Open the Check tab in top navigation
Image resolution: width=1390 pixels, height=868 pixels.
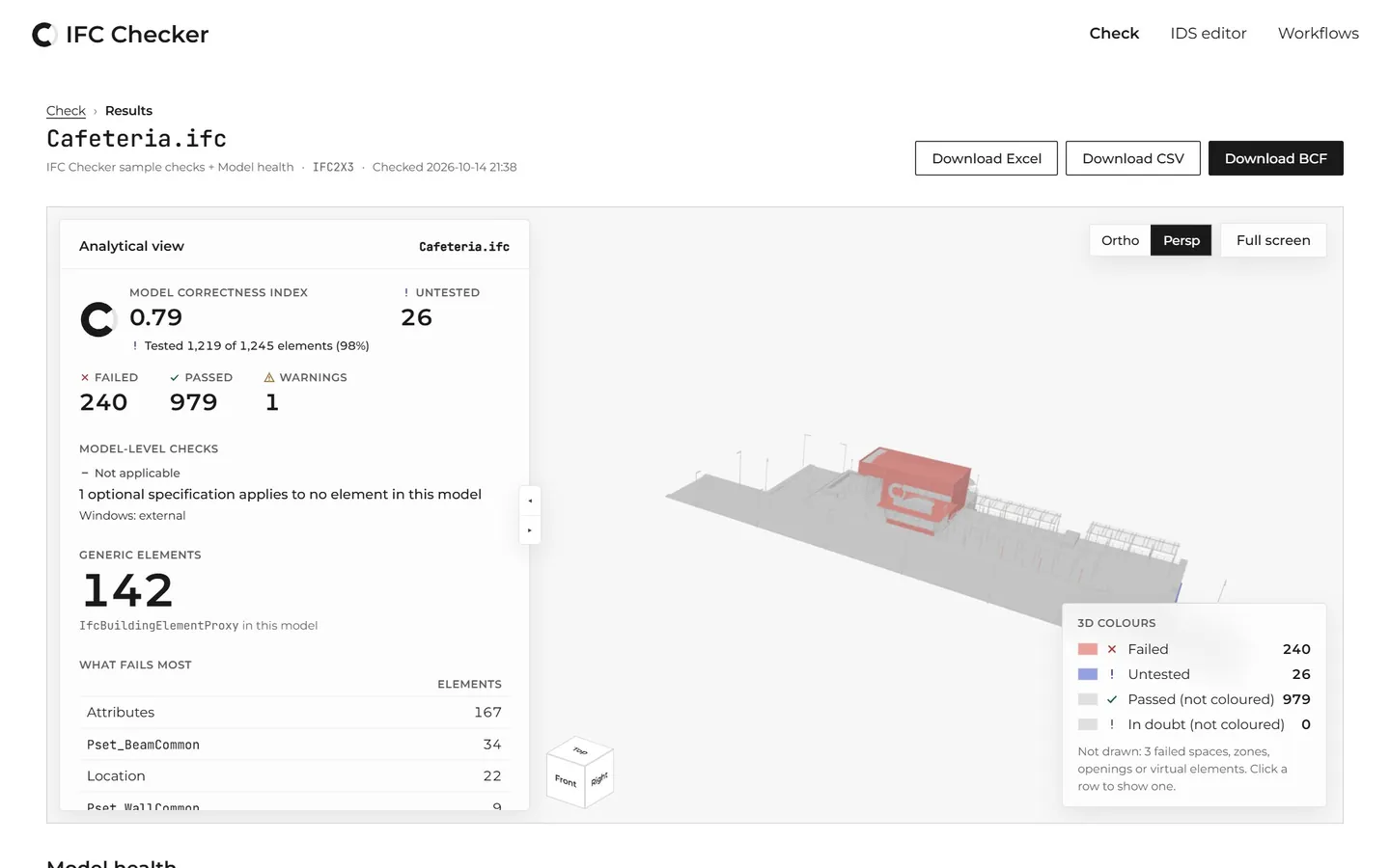[1114, 33]
